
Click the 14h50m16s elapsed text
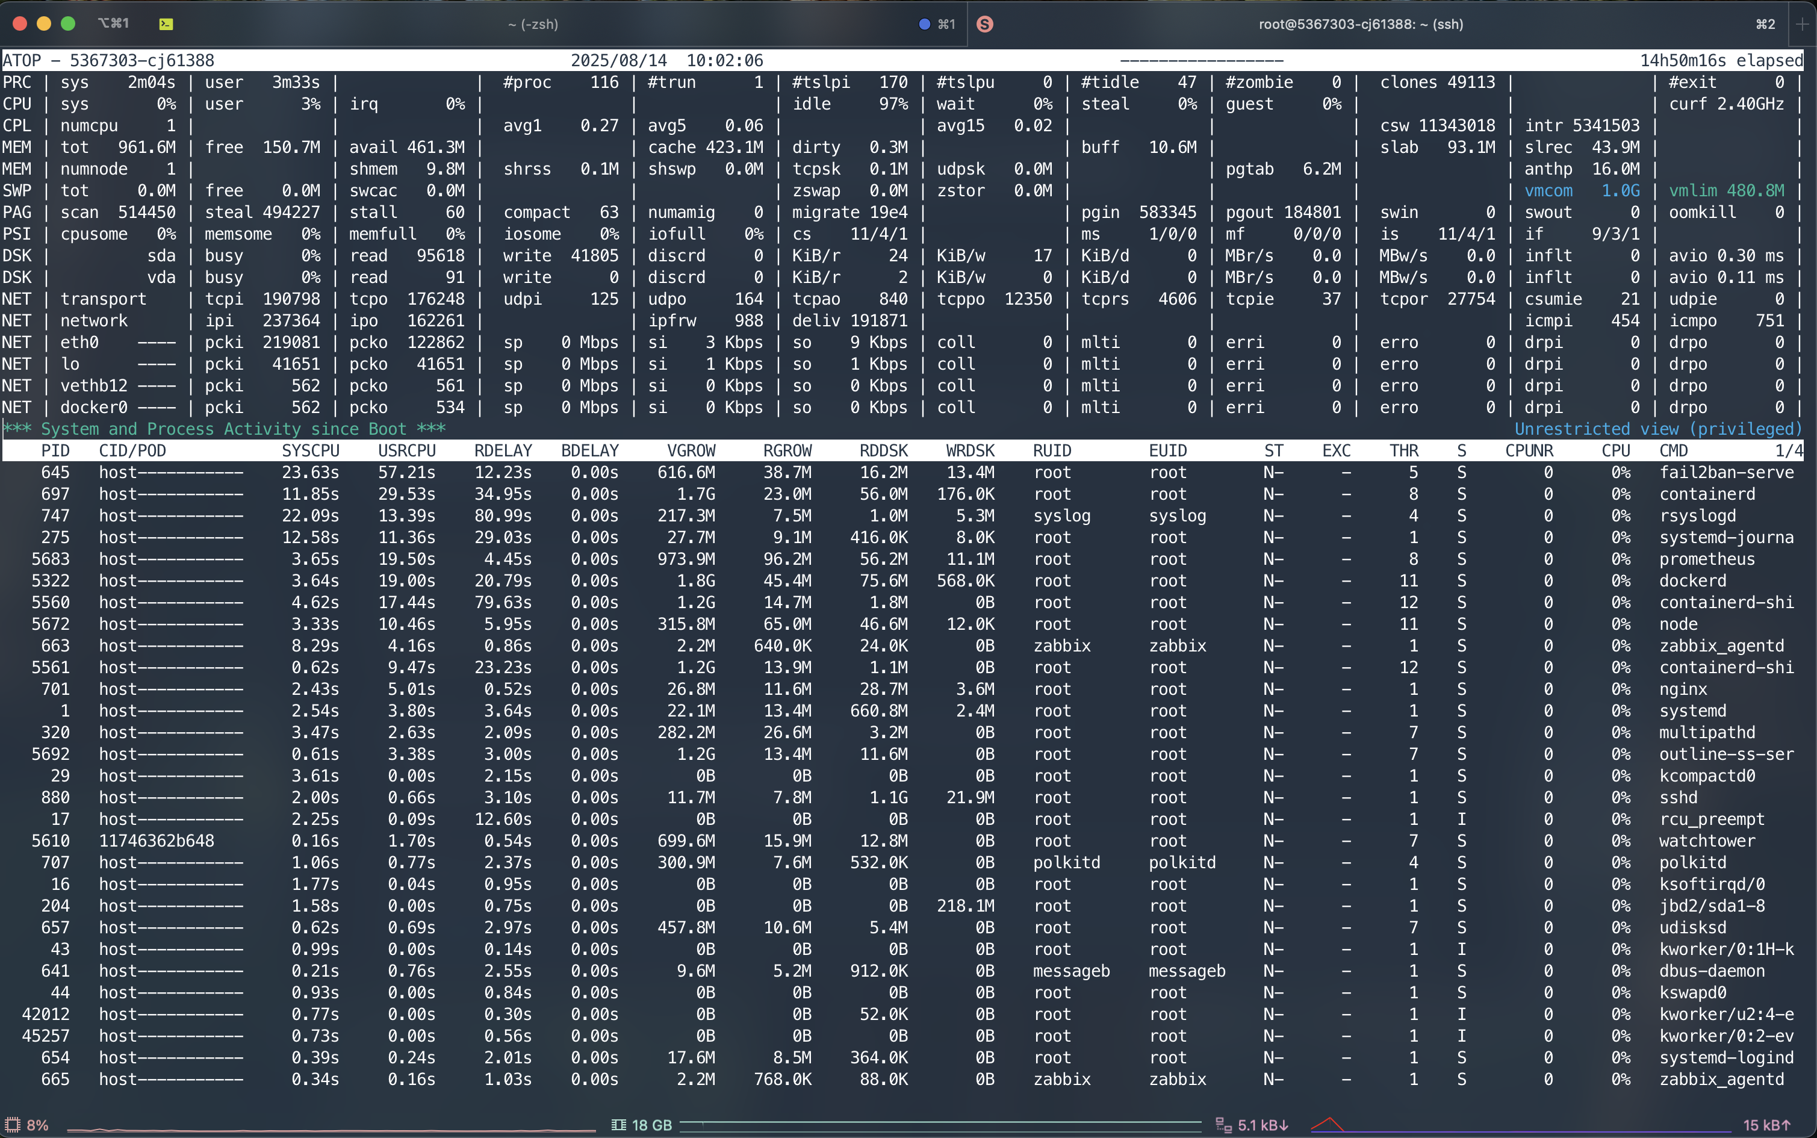(1721, 60)
